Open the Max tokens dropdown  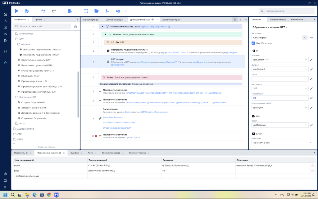(306, 88)
